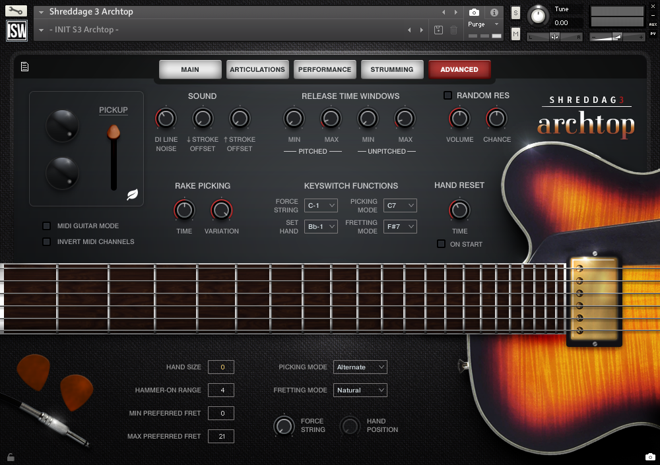The image size is (660, 465).
Task: Open the PICKING MODE Alternate dropdown
Action: point(360,367)
